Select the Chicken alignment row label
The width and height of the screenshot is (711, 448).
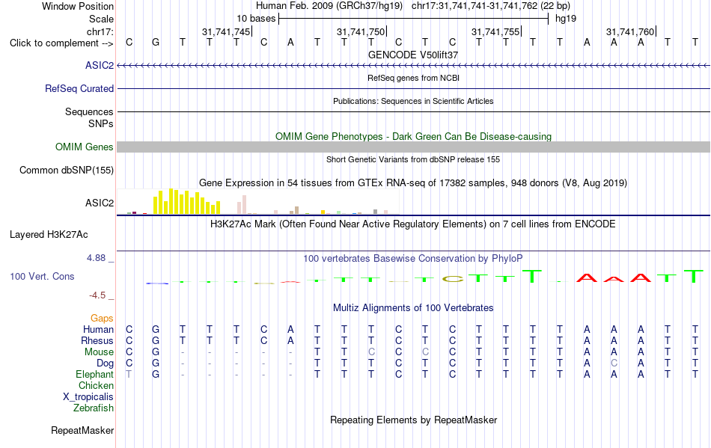click(x=96, y=385)
